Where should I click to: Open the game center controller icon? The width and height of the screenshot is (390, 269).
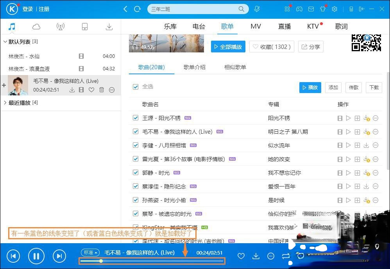[x=299, y=9]
